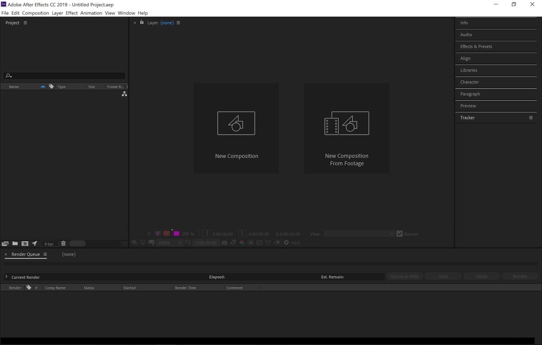Image resolution: width=542 pixels, height=345 pixels.
Task: Open the Tracker panel menu
Action: [x=531, y=118]
